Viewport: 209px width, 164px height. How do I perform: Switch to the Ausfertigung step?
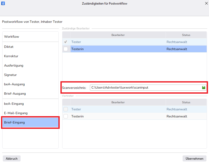pos(14,66)
